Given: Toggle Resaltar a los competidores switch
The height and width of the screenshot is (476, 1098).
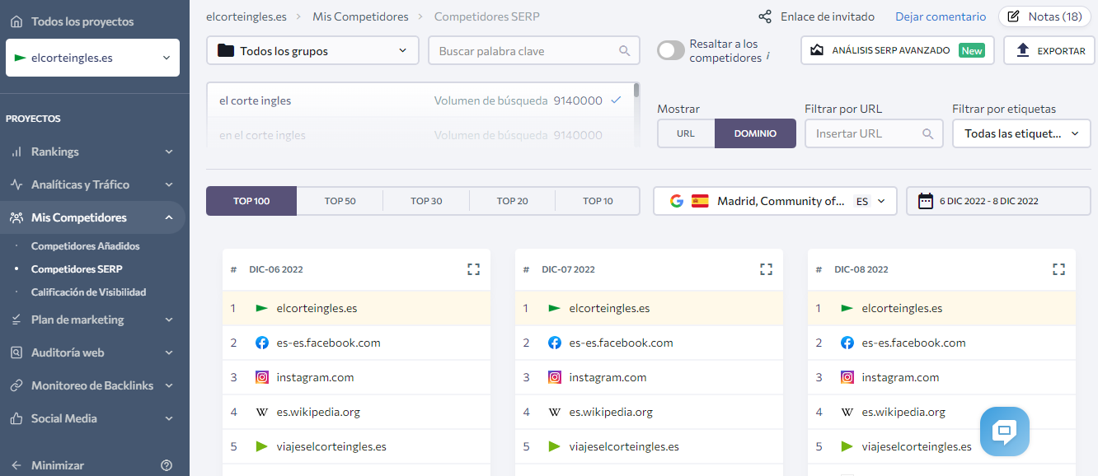Looking at the screenshot, I should [671, 51].
